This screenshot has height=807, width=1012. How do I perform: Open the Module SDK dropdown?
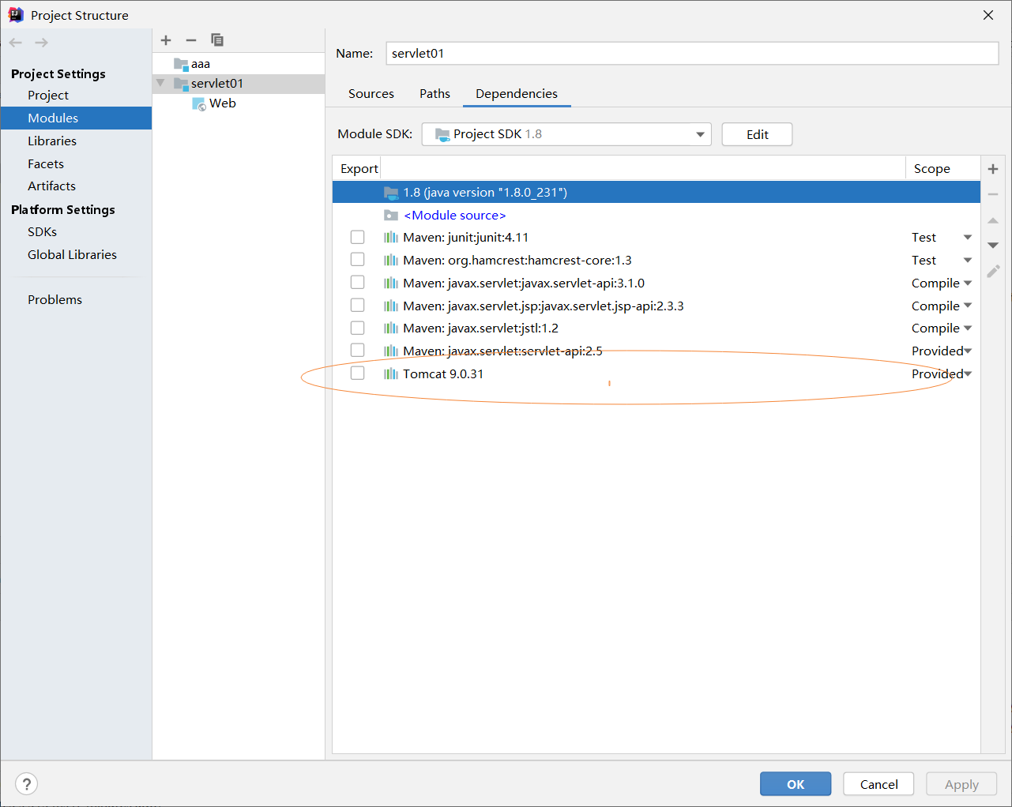[566, 134]
